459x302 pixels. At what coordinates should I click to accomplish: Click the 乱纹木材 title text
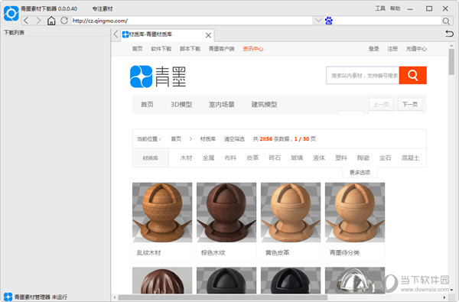(x=149, y=252)
